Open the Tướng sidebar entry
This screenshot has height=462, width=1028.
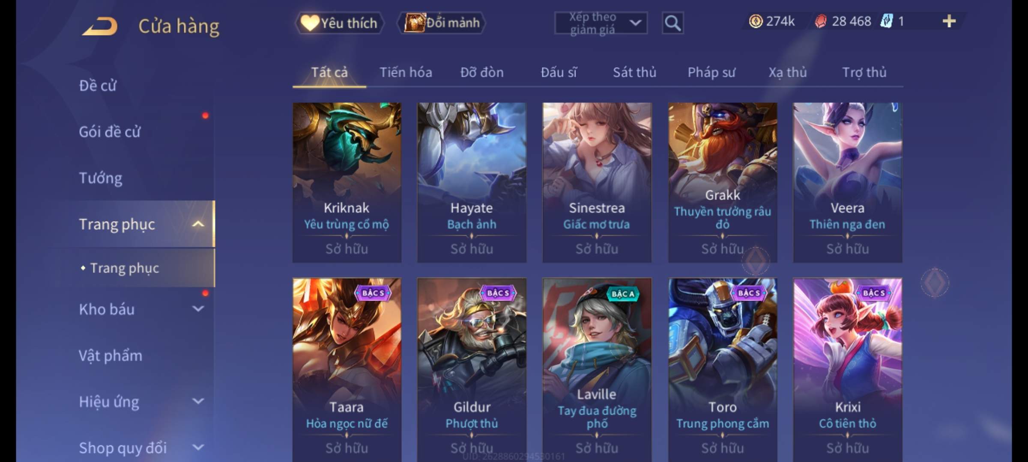pos(101,178)
